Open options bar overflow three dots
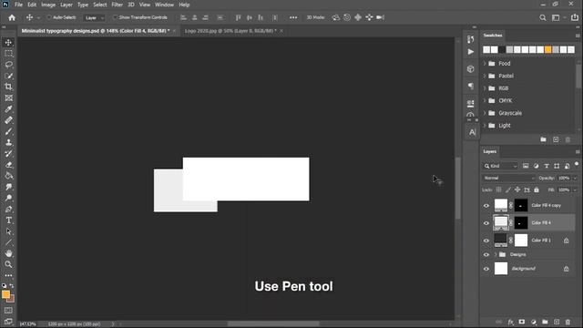The width and height of the screenshot is (583, 328). (x=293, y=17)
